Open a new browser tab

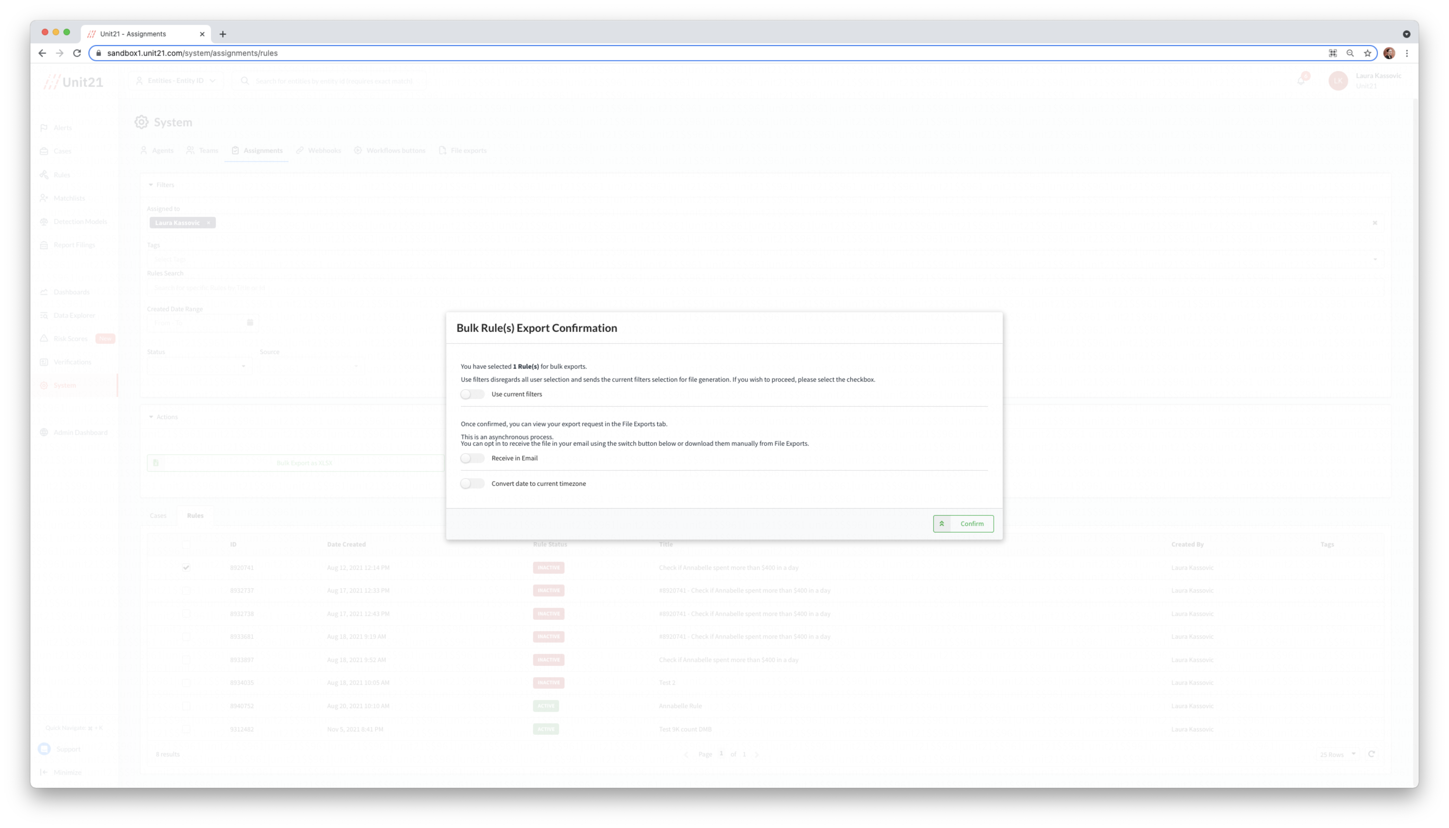click(223, 34)
